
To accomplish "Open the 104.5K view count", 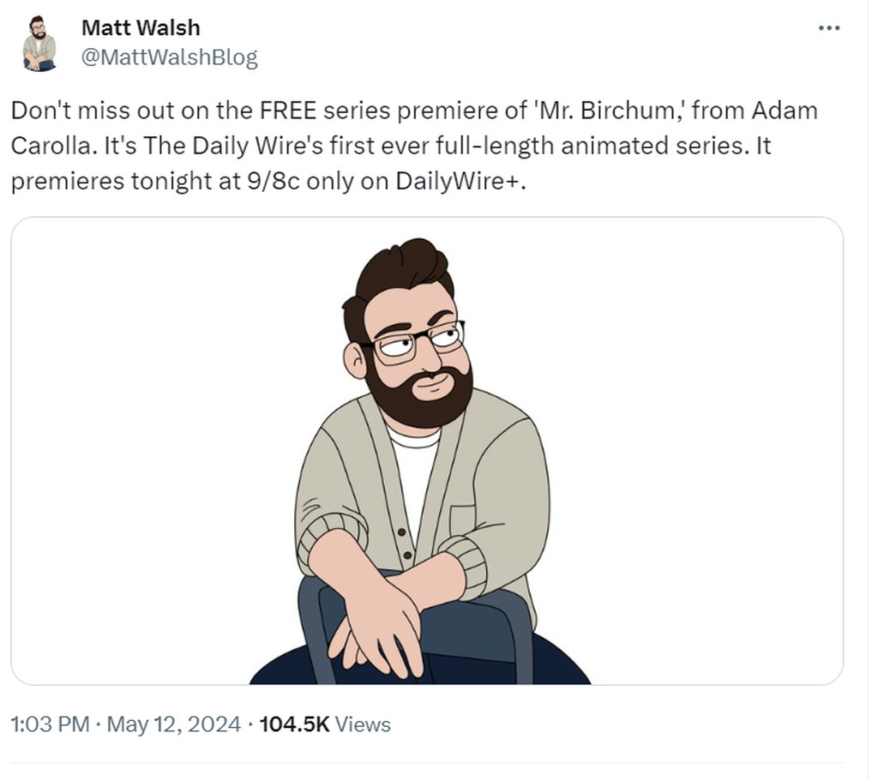I will click(x=295, y=724).
